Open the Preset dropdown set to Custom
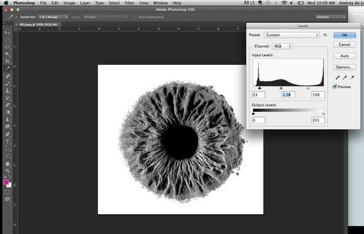Image resolution: width=364 pixels, height=234 pixels. coord(291,35)
